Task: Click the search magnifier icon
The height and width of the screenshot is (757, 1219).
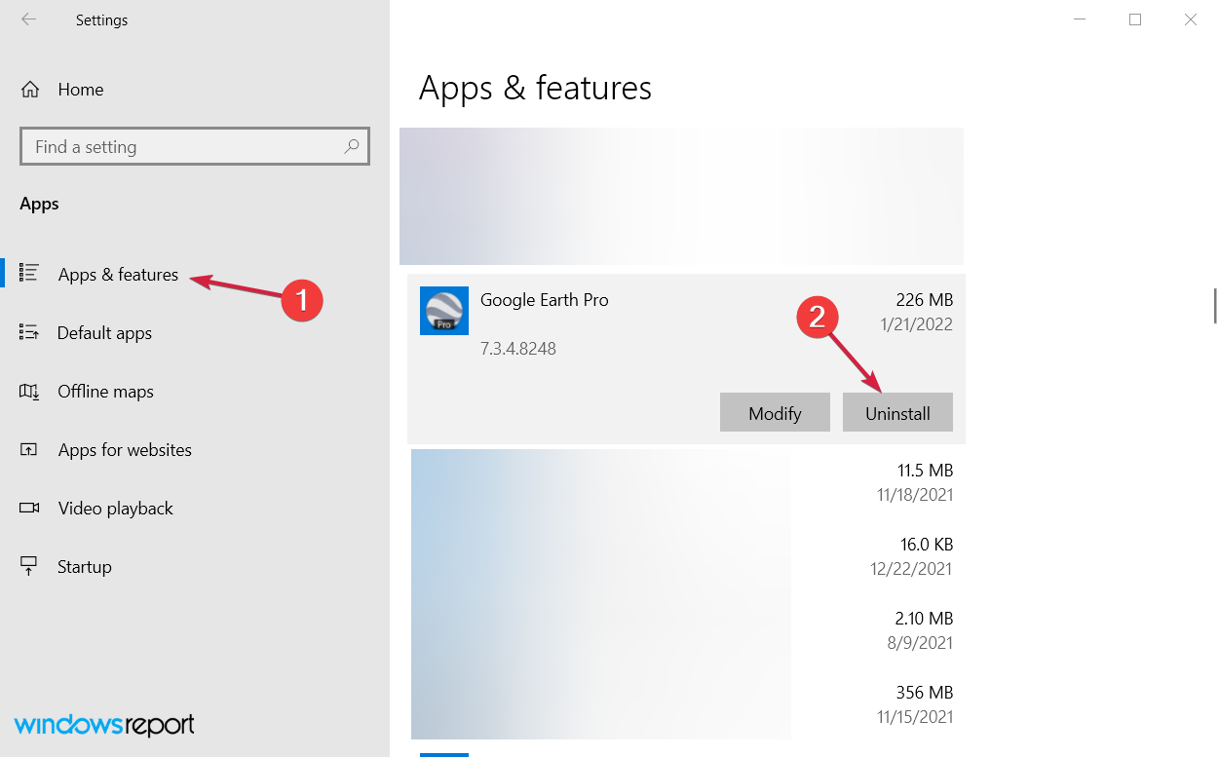Action: pos(352,146)
